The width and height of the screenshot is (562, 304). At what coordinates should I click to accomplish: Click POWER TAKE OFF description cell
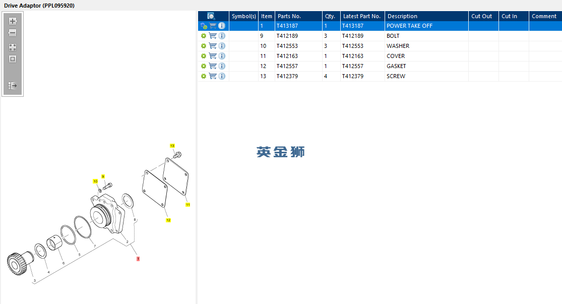click(426, 26)
